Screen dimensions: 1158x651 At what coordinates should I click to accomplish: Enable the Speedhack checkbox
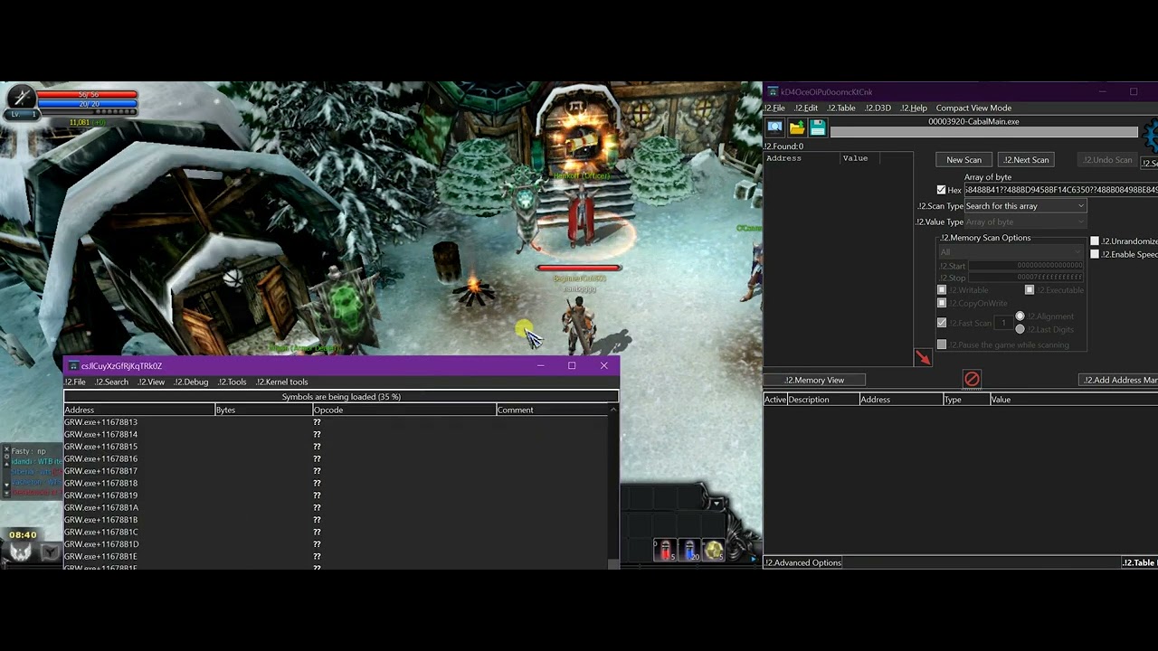pyautogui.click(x=1095, y=254)
